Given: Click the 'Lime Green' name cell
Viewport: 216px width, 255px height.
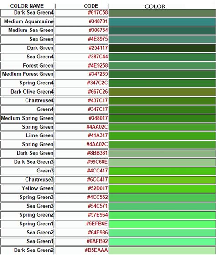Looking at the screenshot, I should coord(27,136).
